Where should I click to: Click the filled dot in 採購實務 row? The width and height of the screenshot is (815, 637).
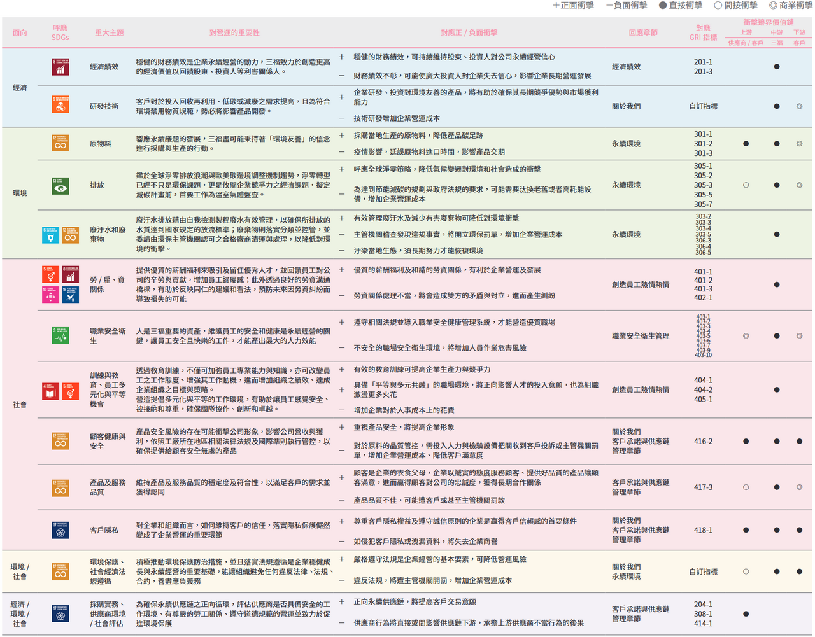(x=746, y=614)
